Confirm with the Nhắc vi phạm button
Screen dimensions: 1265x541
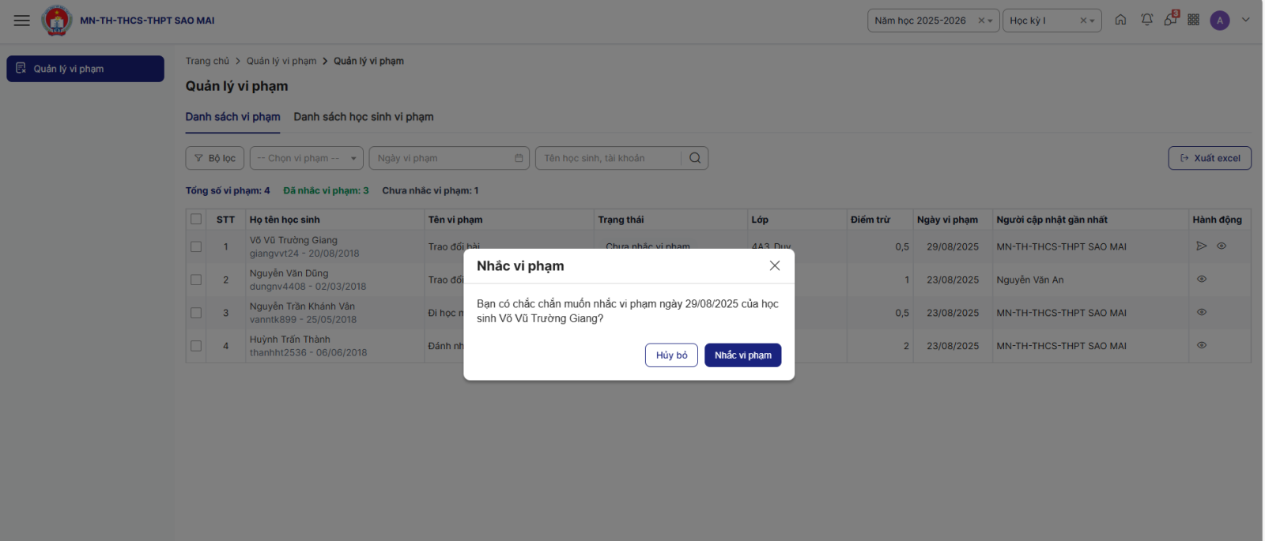[x=742, y=355]
